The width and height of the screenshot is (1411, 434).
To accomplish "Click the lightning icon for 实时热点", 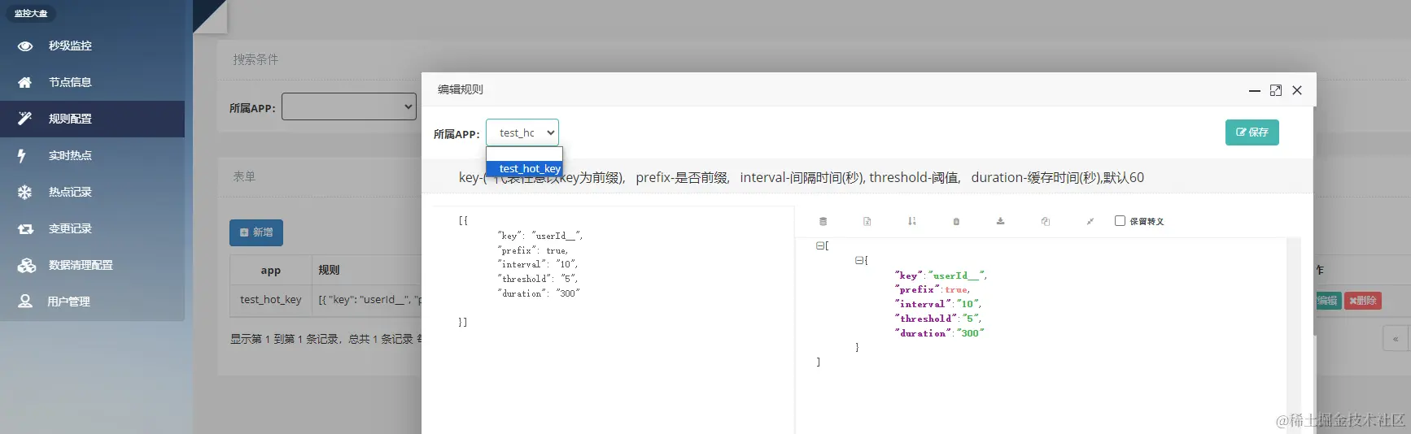I will pyautogui.click(x=22, y=155).
